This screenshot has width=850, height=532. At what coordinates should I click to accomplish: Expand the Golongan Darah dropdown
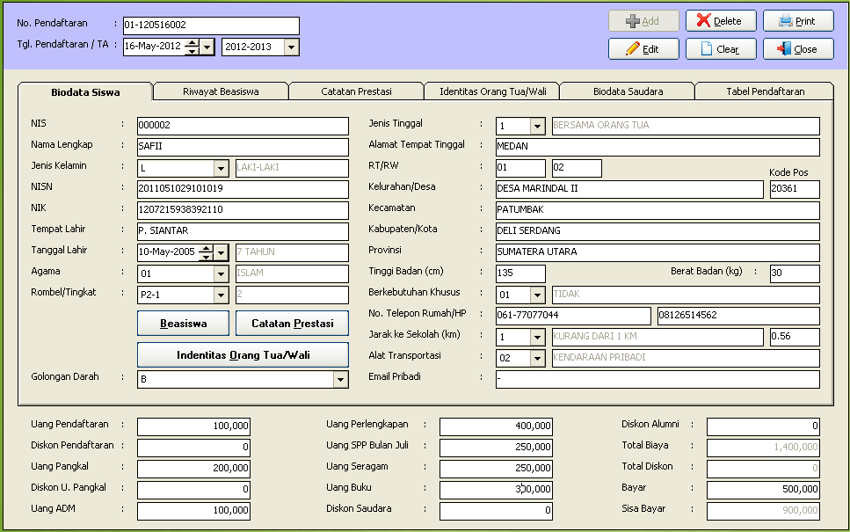click(341, 379)
